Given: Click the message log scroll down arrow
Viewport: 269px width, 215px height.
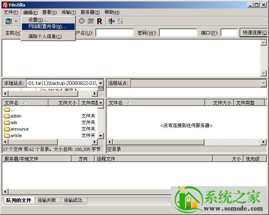Looking at the screenshot, I should [263, 73].
